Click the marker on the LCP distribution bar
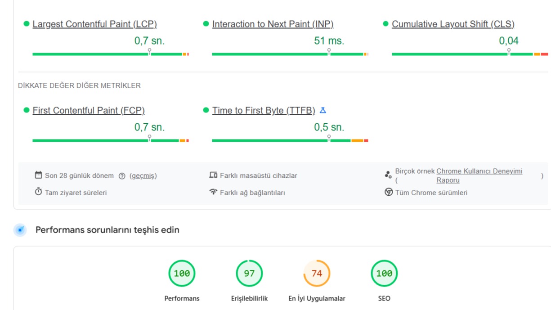This screenshot has height=310, width=551. (x=149, y=52)
